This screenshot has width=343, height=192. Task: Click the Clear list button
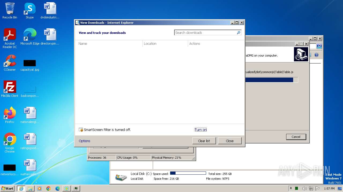coord(204,141)
